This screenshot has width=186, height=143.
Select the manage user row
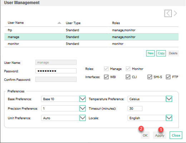click(x=91, y=37)
